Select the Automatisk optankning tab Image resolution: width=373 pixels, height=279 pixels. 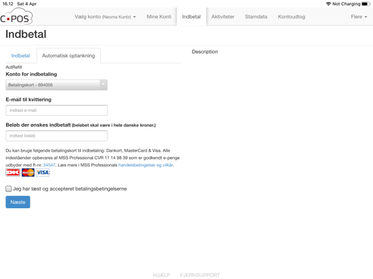point(68,56)
